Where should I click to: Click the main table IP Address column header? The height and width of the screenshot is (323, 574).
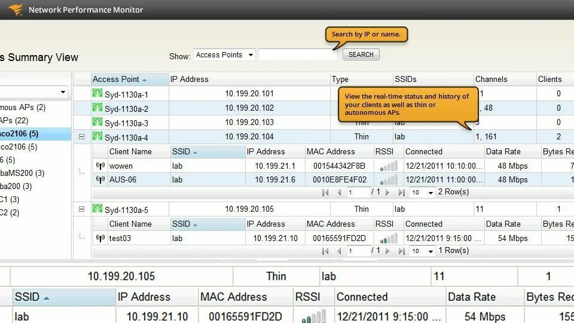249,79
